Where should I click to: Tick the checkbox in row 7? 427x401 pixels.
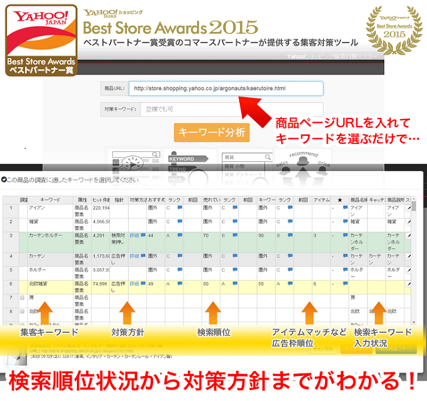(22, 297)
